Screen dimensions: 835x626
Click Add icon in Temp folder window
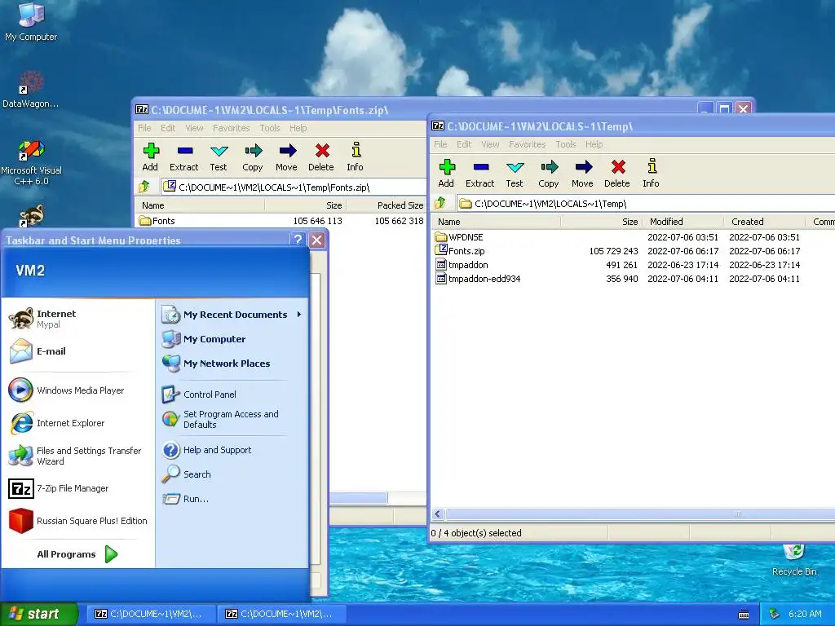pos(447,167)
